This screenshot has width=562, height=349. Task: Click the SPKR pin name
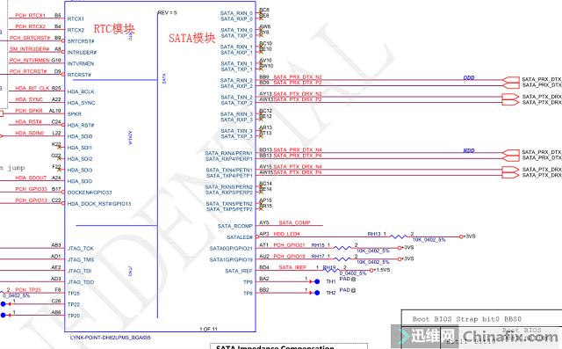74,114
